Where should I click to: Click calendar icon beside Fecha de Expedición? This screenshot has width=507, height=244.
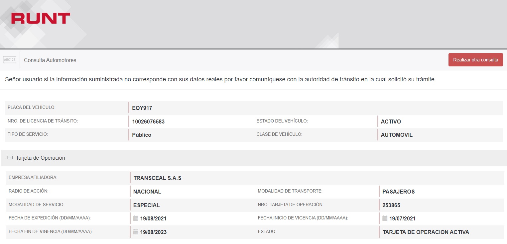[x=136, y=218]
